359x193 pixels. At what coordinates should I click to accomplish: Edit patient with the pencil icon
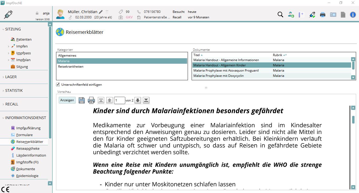pos(101,12)
